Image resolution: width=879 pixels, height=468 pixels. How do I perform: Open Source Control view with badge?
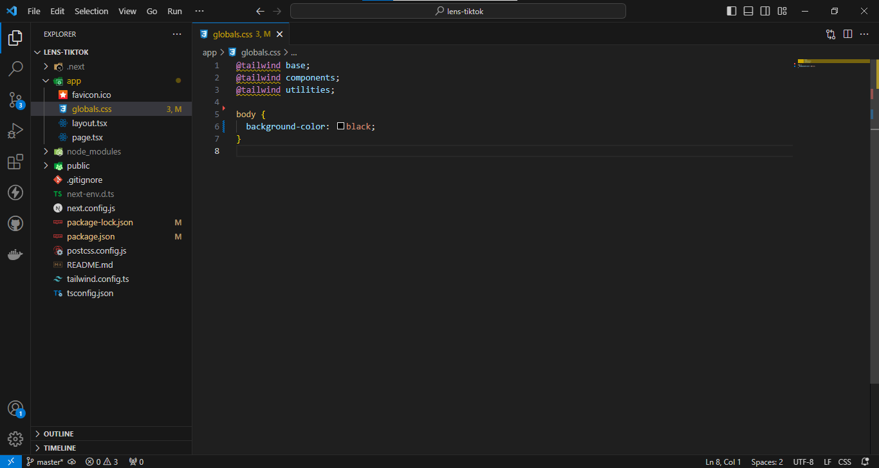pyautogui.click(x=15, y=99)
